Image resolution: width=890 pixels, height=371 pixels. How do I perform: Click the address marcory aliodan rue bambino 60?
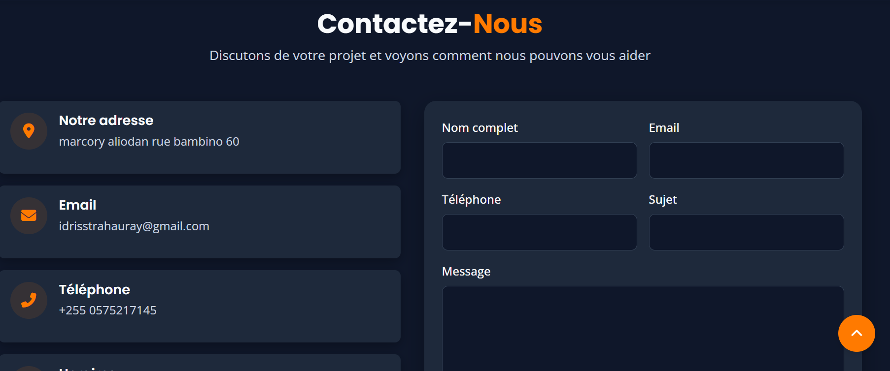pos(149,142)
